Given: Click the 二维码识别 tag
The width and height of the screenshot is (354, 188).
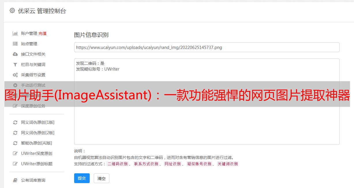Looking at the screenshot, I should [x=117, y=164].
